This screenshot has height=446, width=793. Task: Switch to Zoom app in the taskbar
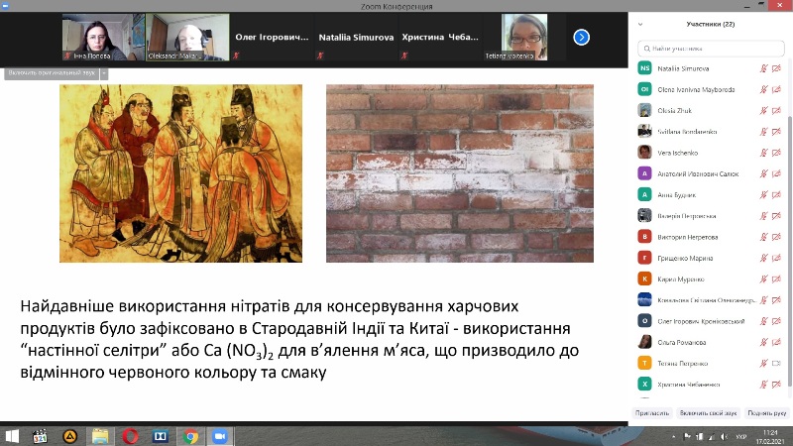(x=220, y=436)
